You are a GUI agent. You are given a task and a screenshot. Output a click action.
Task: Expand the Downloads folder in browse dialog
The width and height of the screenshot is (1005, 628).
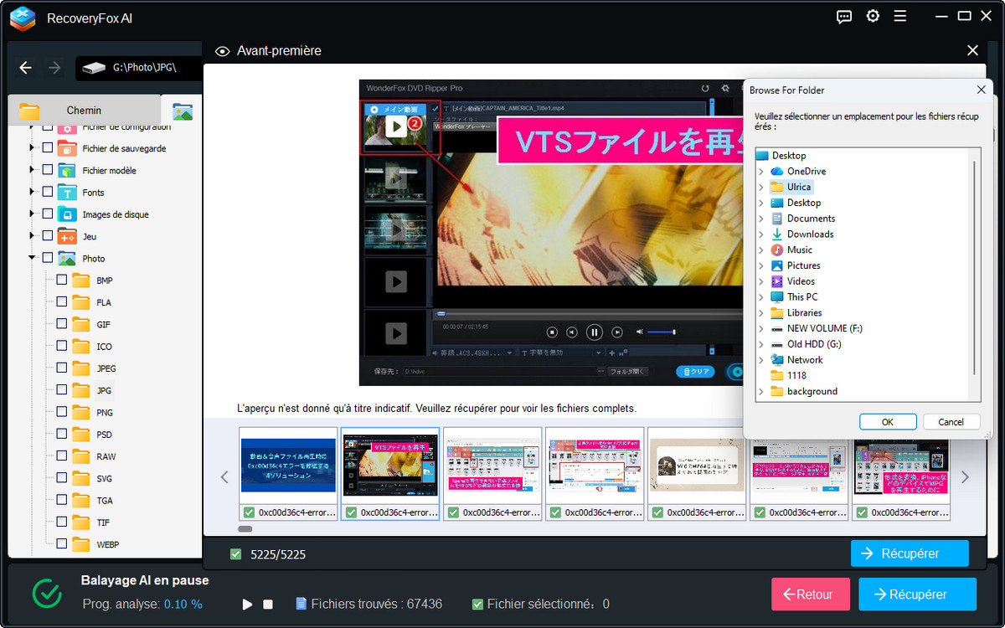(760, 234)
